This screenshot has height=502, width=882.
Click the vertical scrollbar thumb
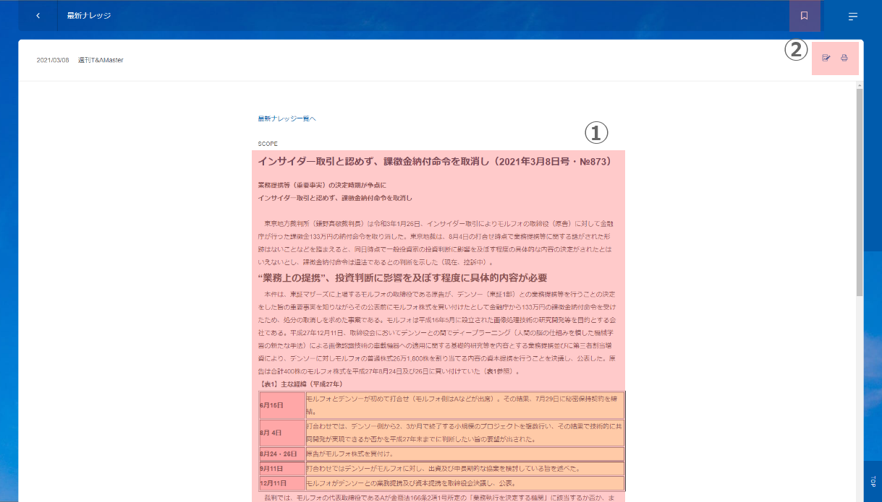click(x=860, y=191)
